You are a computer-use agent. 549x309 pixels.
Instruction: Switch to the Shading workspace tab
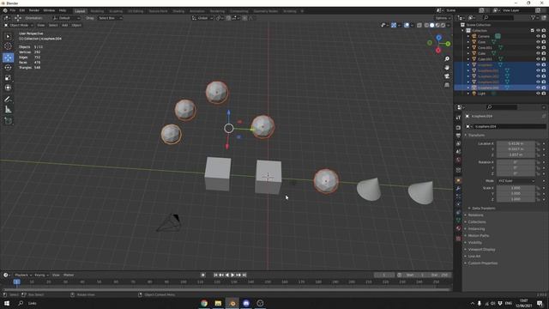[178, 11]
